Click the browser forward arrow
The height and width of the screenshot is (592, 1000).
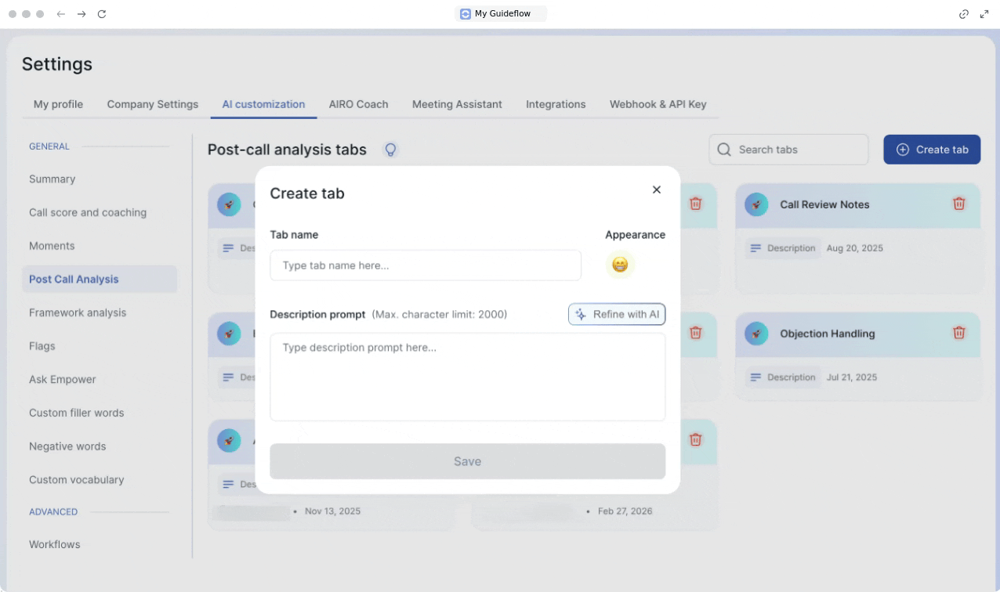tap(82, 14)
